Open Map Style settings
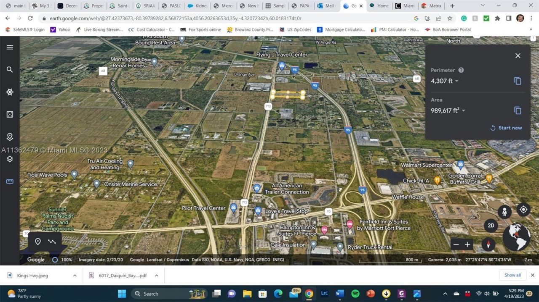The height and width of the screenshot is (302, 539). coord(10,159)
